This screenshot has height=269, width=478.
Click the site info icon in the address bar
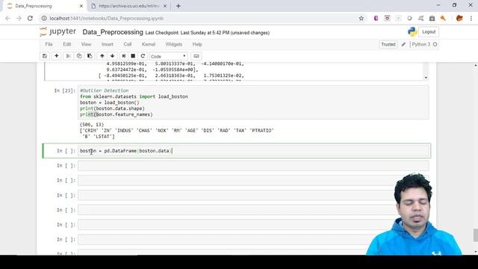(x=44, y=18)
